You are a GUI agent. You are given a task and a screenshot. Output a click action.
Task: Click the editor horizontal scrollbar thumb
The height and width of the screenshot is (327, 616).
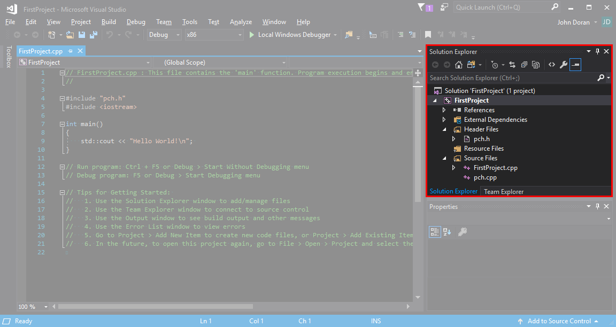[155, 307]
